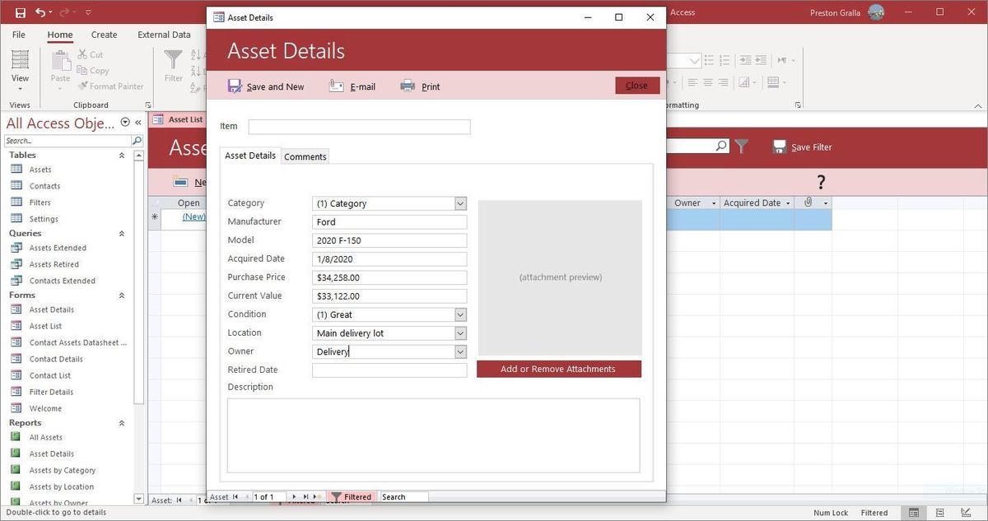
Task: Switch to the Comments tab
Action: [305, 156]
